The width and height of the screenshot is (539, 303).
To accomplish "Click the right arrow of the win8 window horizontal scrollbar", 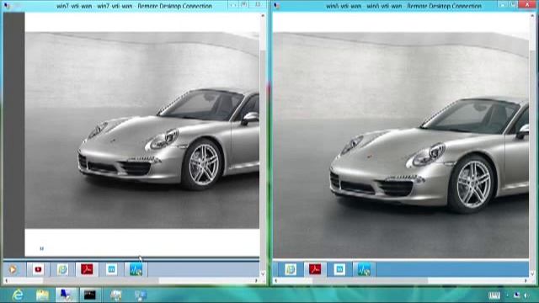I will tap(526, 280).
